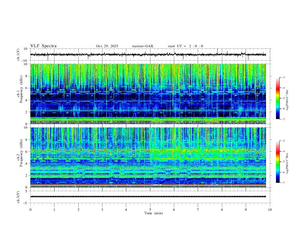Click the ch.1 color bar "log(PSD)" label
304x235 pixels.
point(287,100)
